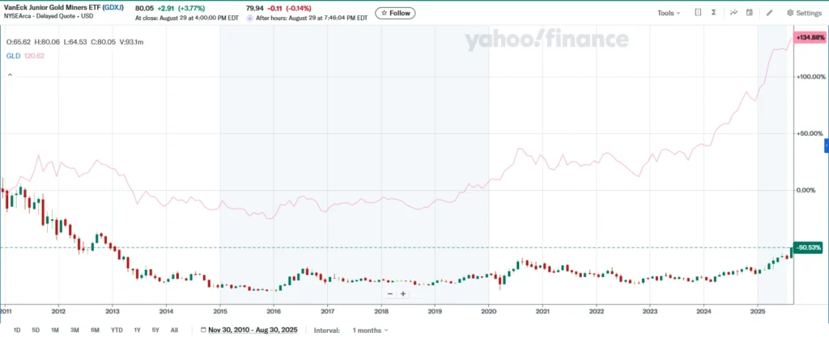Viewport: 829px width, 337px height.
Task: Click the sigma statistics icon
Action: coord(714,13)
